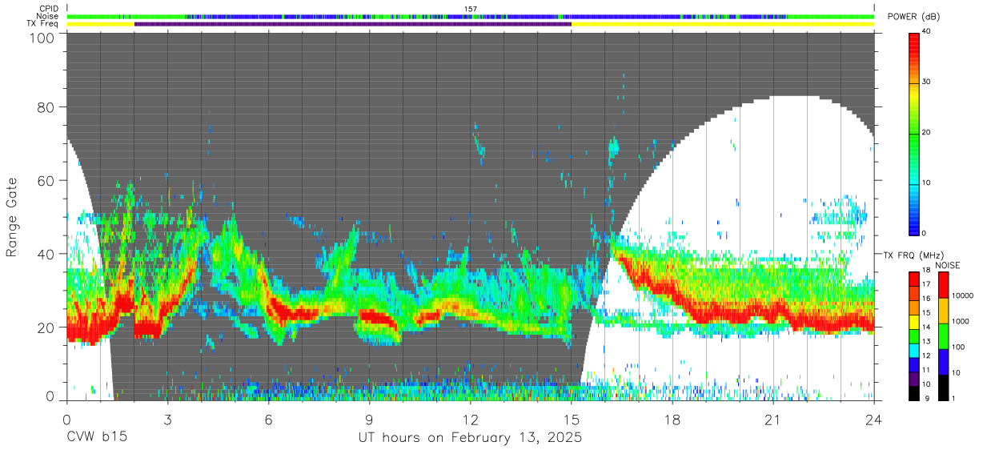983x454 pixels.
Task: Click TX frequency scale value "9"
Action: pos(926,399)
